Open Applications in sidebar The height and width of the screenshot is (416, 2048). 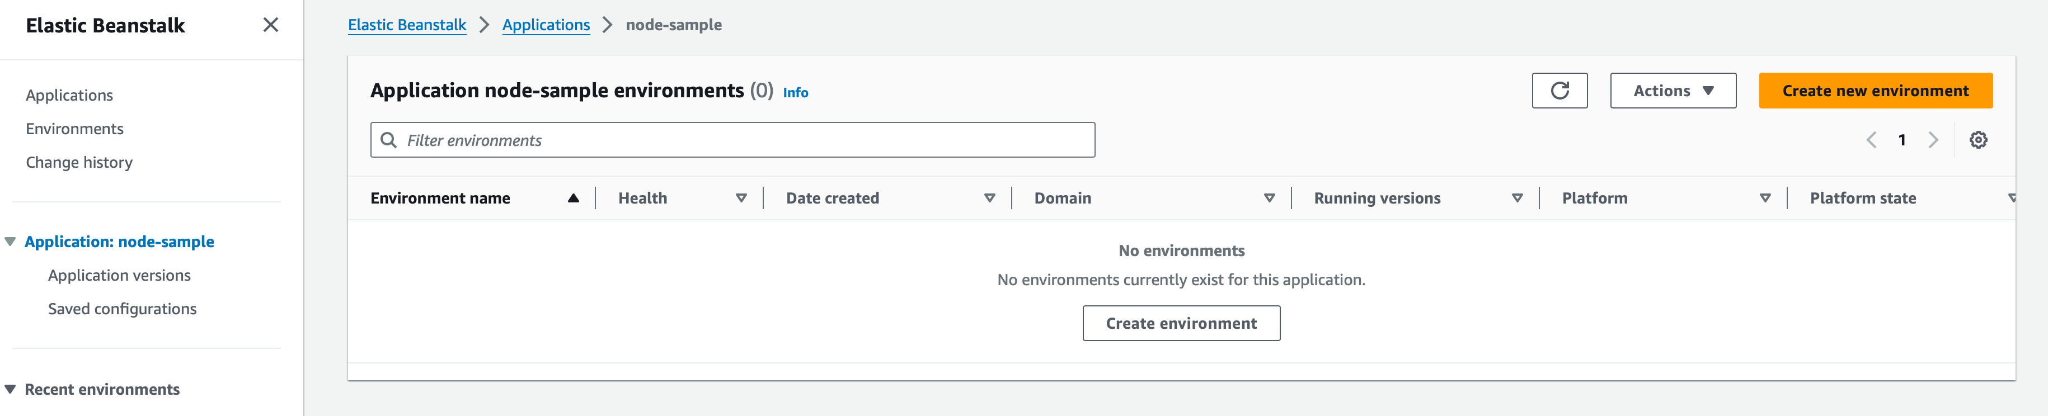pos(69,95)
